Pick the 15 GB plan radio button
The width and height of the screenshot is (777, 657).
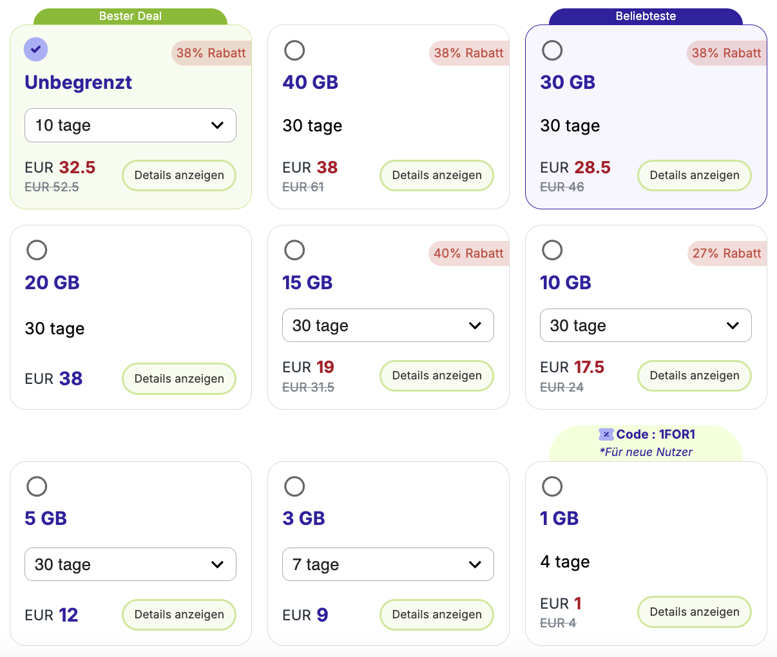pos(294,250)
